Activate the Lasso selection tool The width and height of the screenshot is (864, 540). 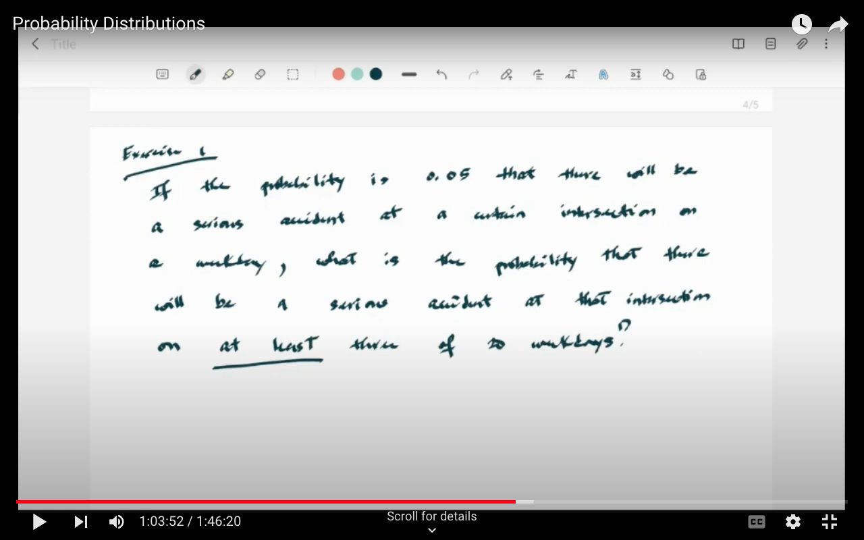coord(293,74)
